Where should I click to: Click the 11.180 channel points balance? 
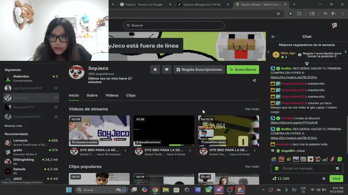(x=281, y=178)
